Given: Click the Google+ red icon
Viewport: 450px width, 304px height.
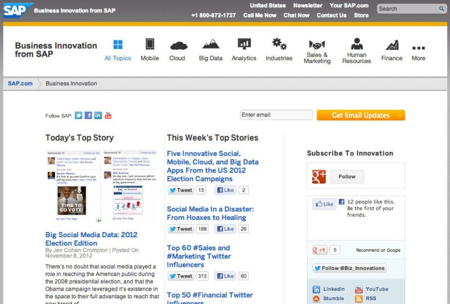Looking at the screenshot, I should 319,176.
